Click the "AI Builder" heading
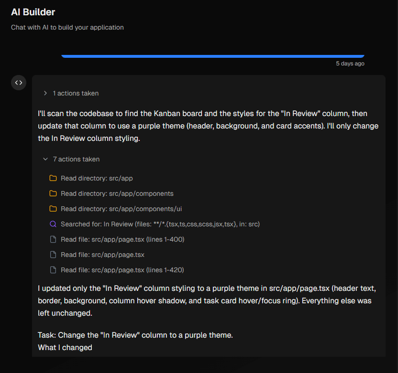Viewport: 398px width, 373px height. pyautogui.click(x=33, y=12)
